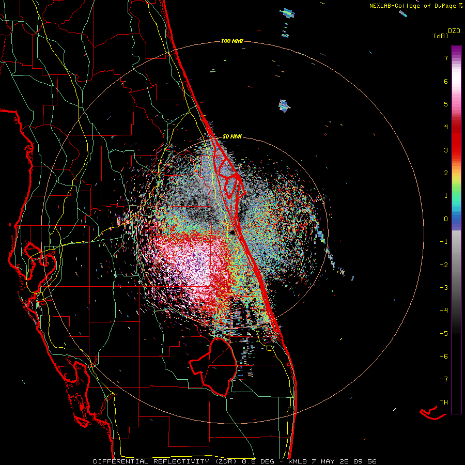Click the Lake Okeechobee red outline
This screenshot has width=465, height=465.
point(213,367)
